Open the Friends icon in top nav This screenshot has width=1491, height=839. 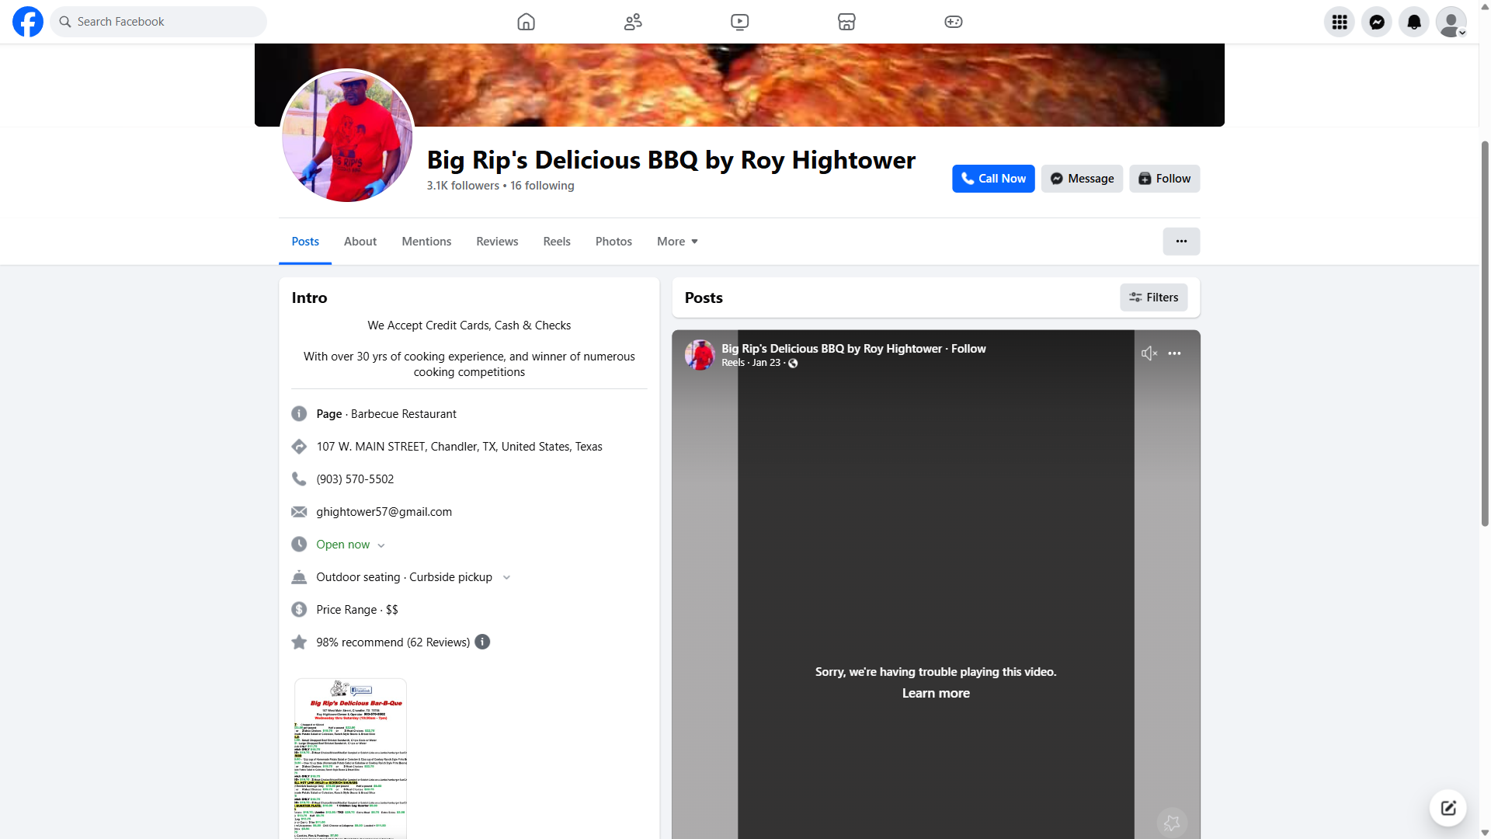click(x=633, y=22)
